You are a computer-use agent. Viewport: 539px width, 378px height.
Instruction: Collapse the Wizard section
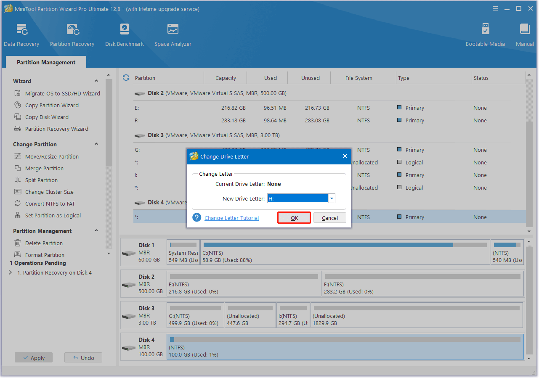click(96, 81)
